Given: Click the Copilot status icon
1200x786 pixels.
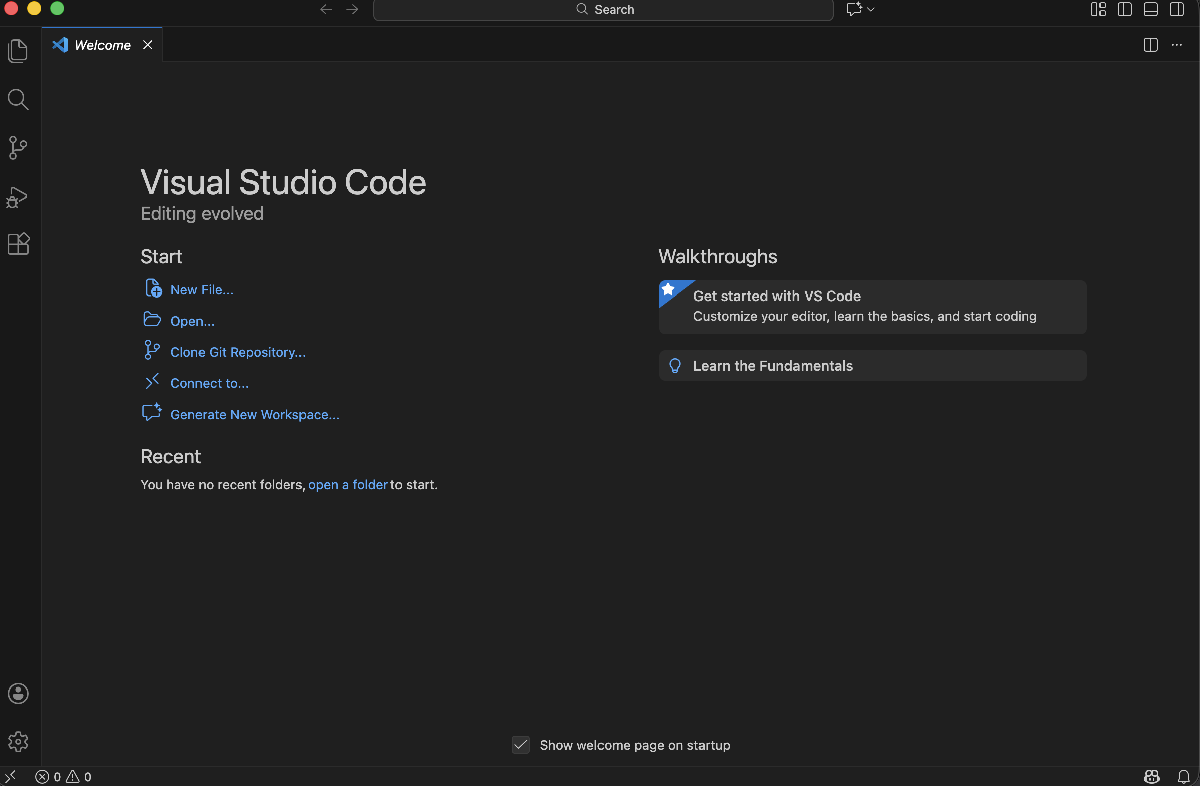Looking at the screenshot, I should (1152, 776).
